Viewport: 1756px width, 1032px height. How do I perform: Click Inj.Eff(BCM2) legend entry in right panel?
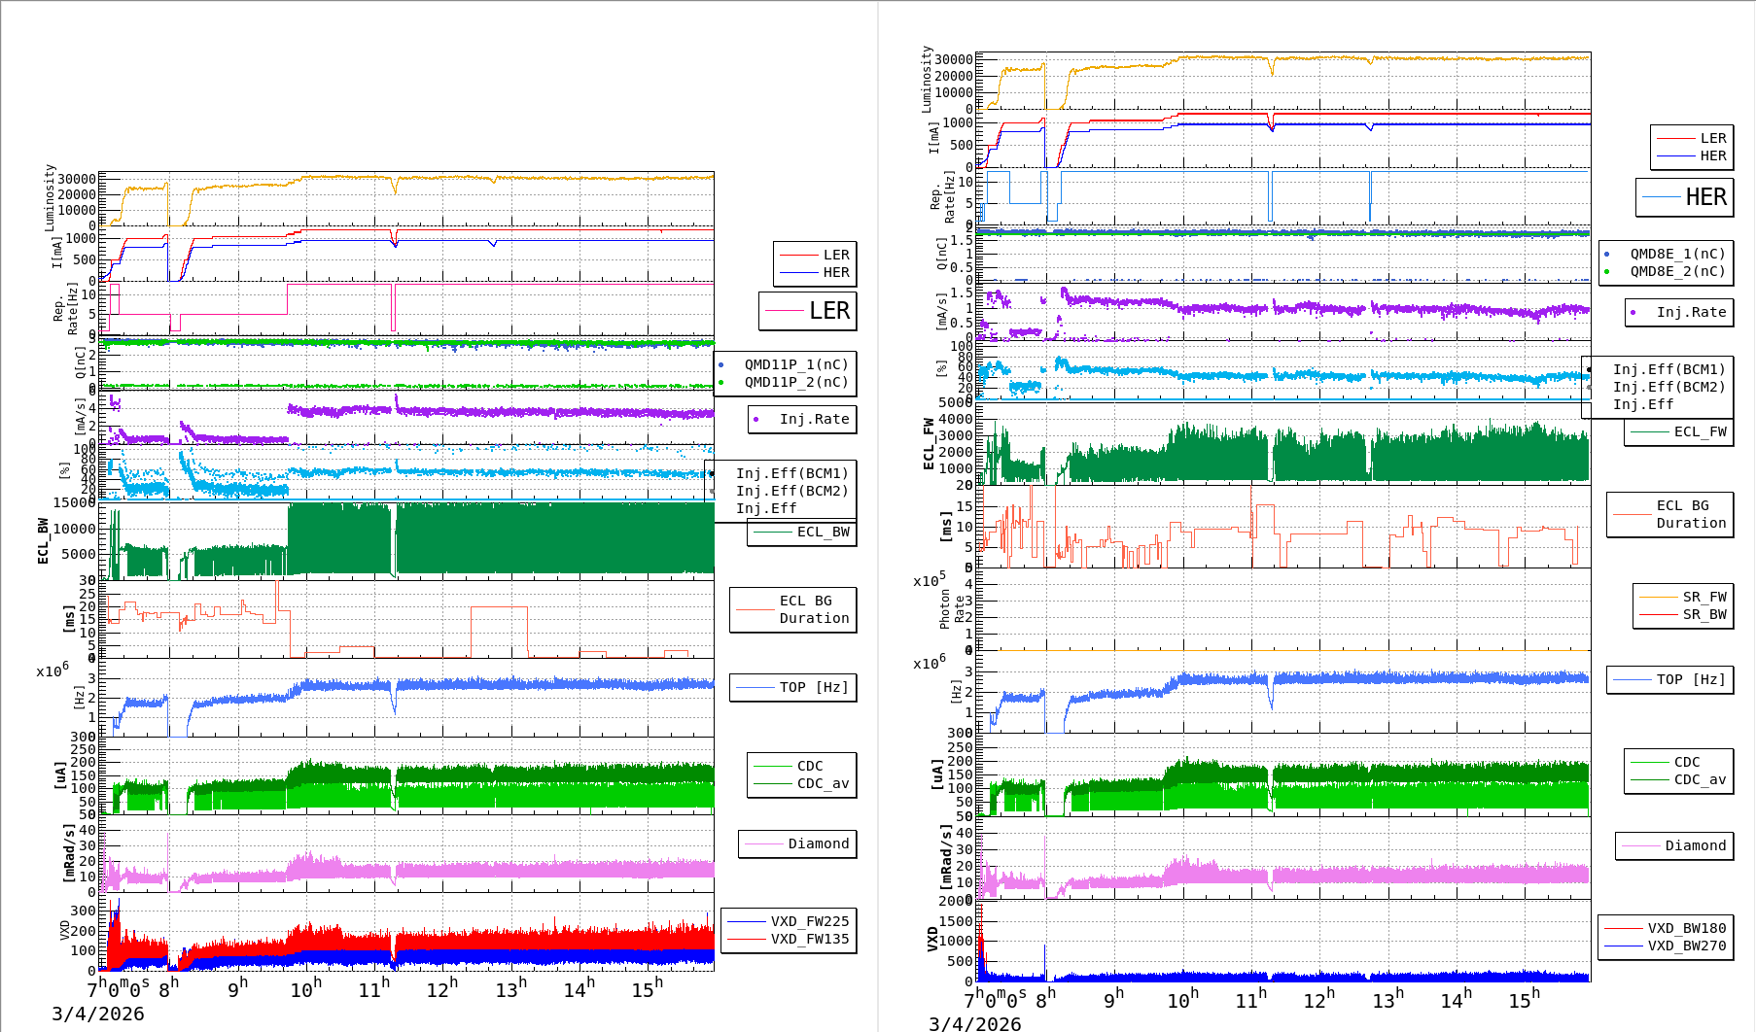point(1668,387)
